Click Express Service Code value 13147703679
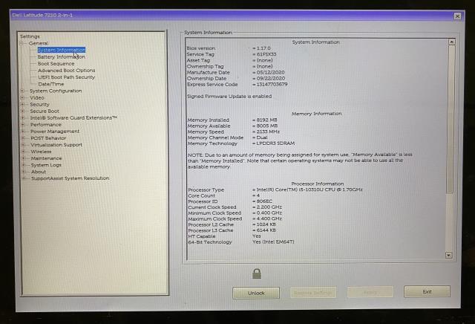Screen dimensions: 475x324 (272, 84)
